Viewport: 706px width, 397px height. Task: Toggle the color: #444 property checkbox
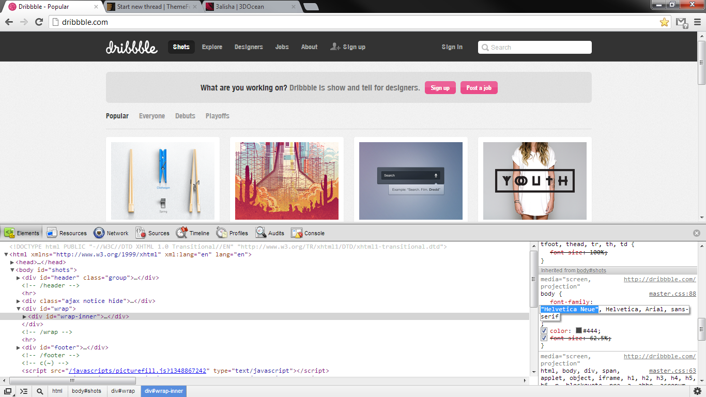click(544, 331)
